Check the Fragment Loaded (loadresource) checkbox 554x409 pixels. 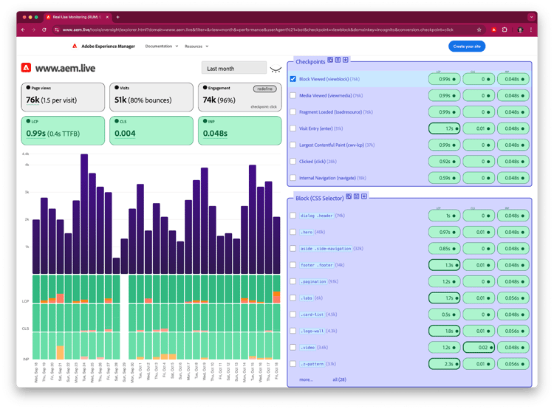[293, 112]
